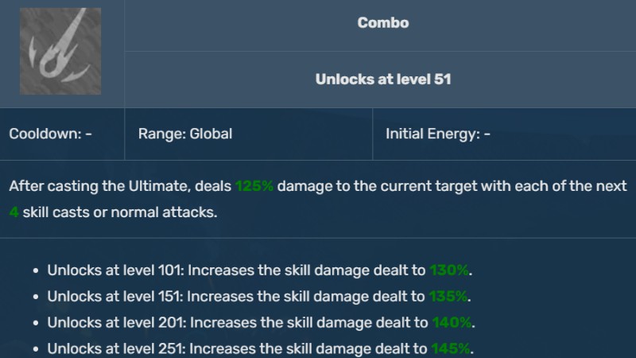
Task: Click the green 125% damage value
Action: pos(254,186)
